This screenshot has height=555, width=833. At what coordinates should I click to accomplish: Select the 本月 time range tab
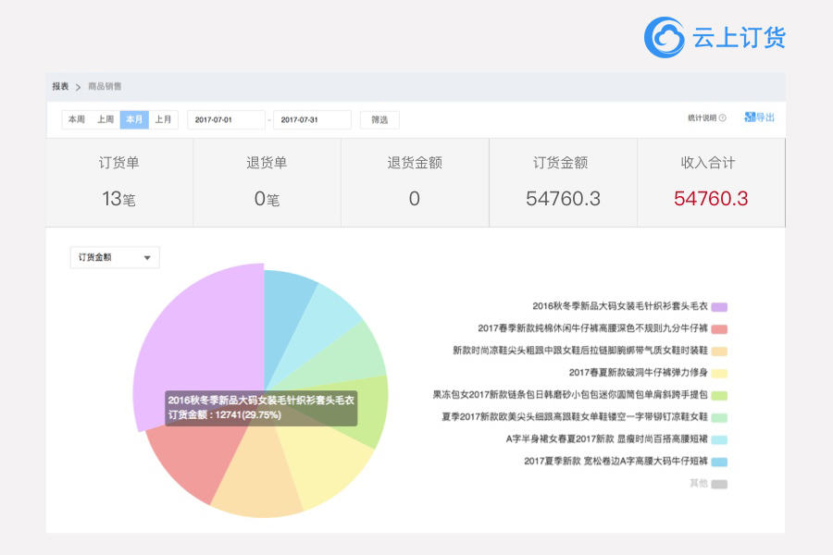pyautogui.click(x=134, y=119)
